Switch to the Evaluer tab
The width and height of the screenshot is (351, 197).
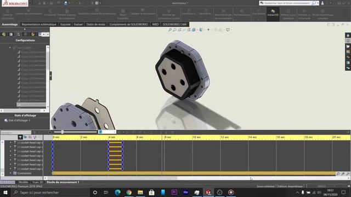click(78, 24)
